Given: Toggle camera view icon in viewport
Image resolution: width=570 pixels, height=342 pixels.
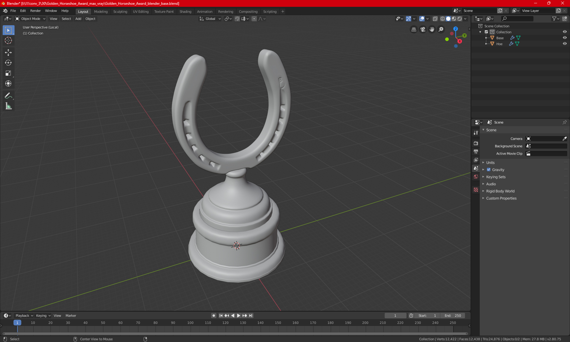Looking at the screenshot, I should (x=423, y=29).
